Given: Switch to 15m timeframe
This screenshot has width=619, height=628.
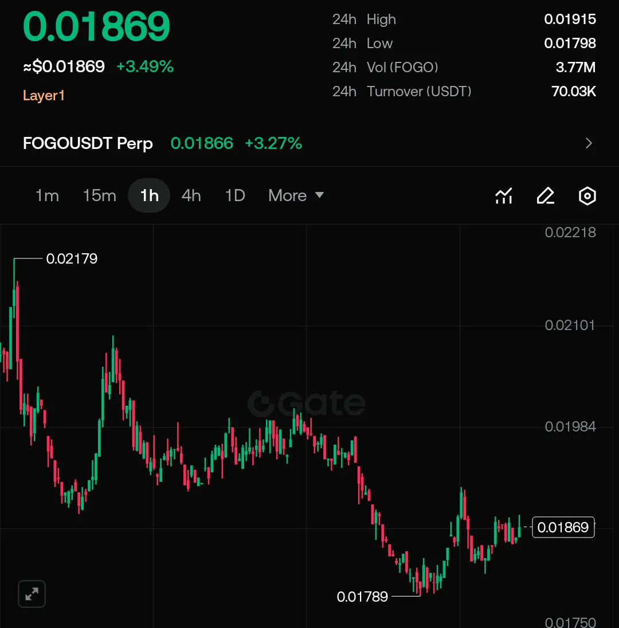Looking at the screenshot, I should pos(99,195).
